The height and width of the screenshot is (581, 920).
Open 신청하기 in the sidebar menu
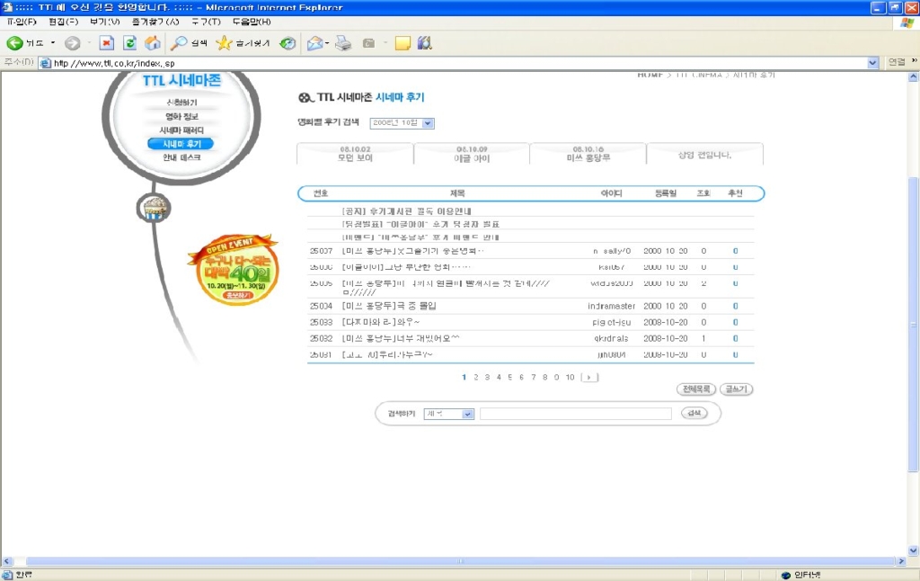click(181, 103)
